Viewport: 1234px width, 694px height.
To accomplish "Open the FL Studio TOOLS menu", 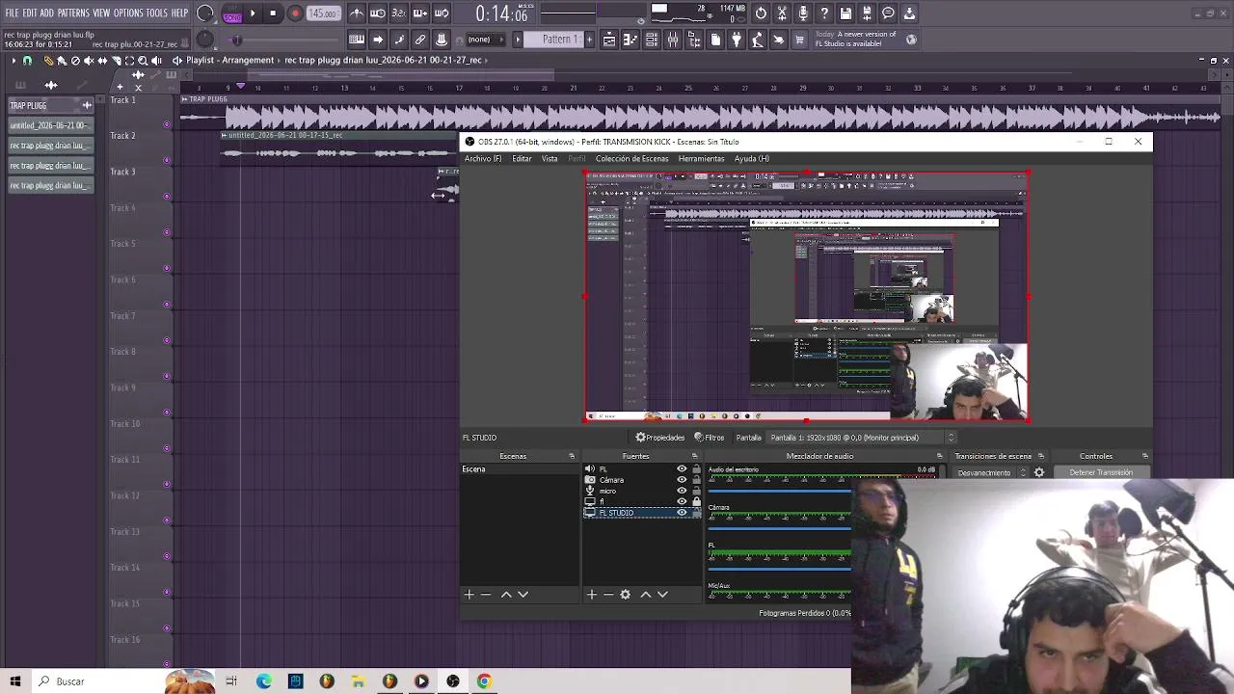I will coord(157,13).
